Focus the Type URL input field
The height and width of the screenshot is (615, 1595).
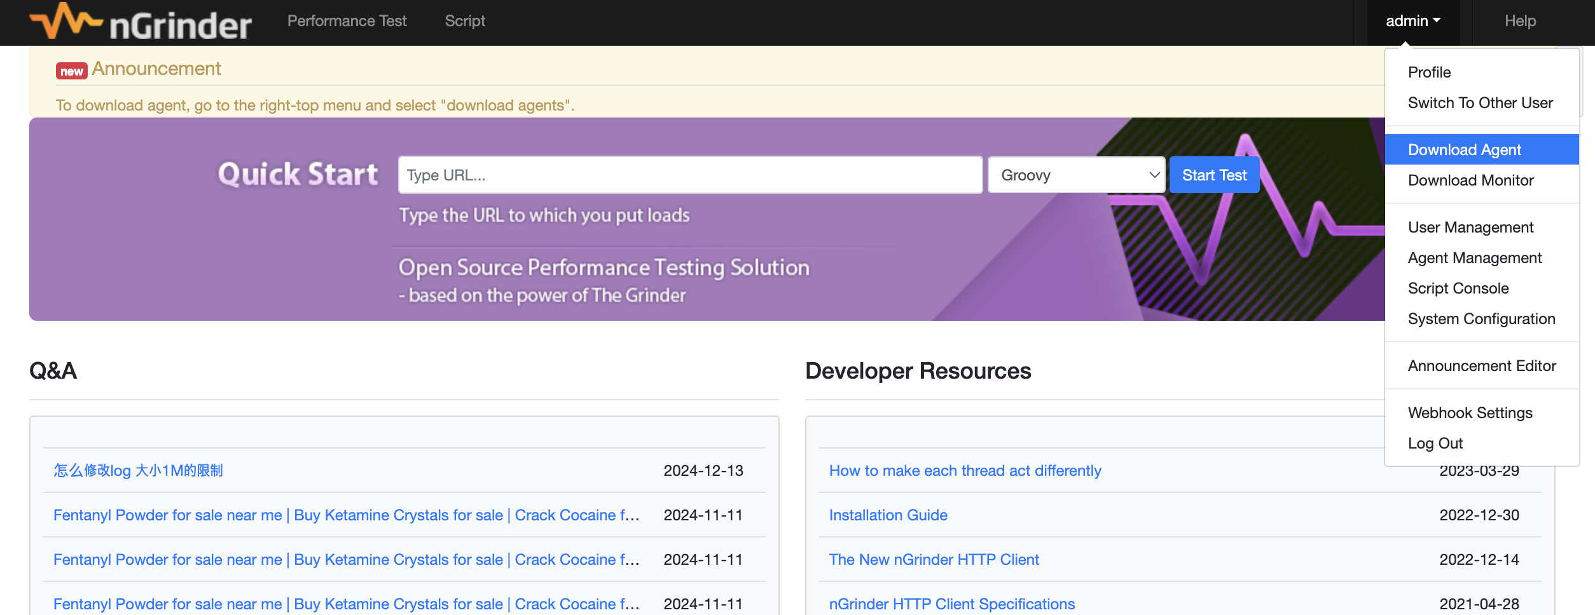[690, 175]
